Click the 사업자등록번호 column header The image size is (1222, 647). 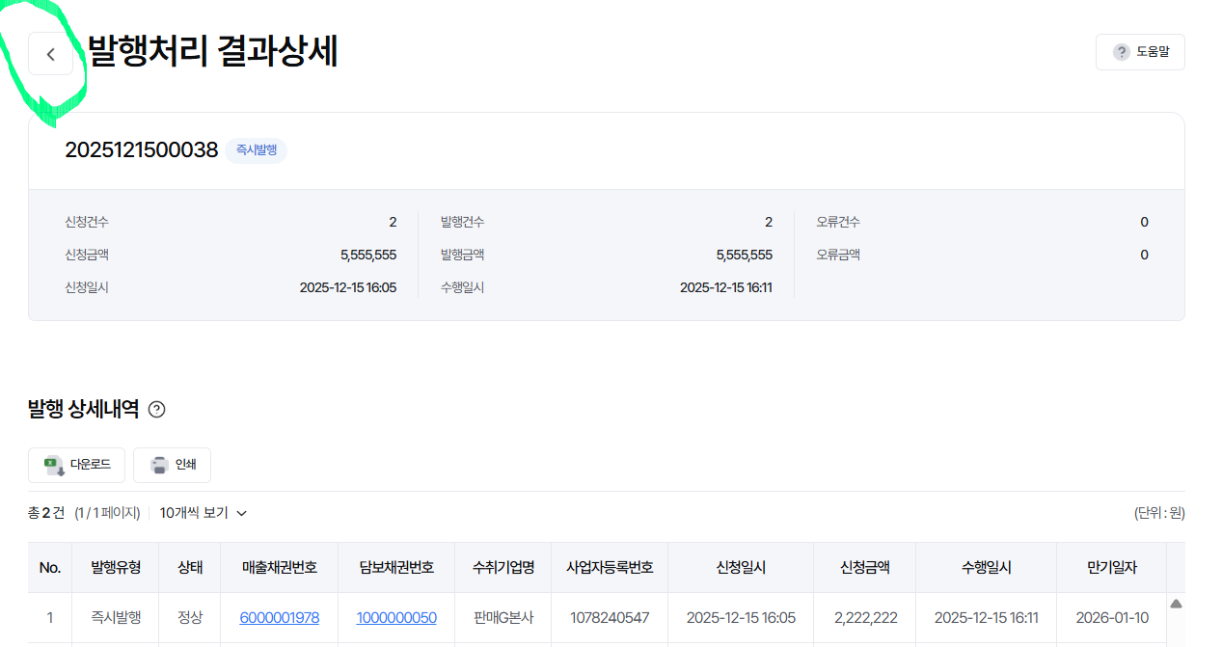point(610,568)
